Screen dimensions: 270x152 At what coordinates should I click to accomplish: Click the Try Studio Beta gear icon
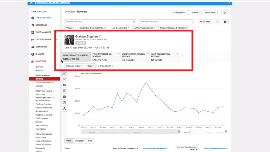[x=33, y=18]
